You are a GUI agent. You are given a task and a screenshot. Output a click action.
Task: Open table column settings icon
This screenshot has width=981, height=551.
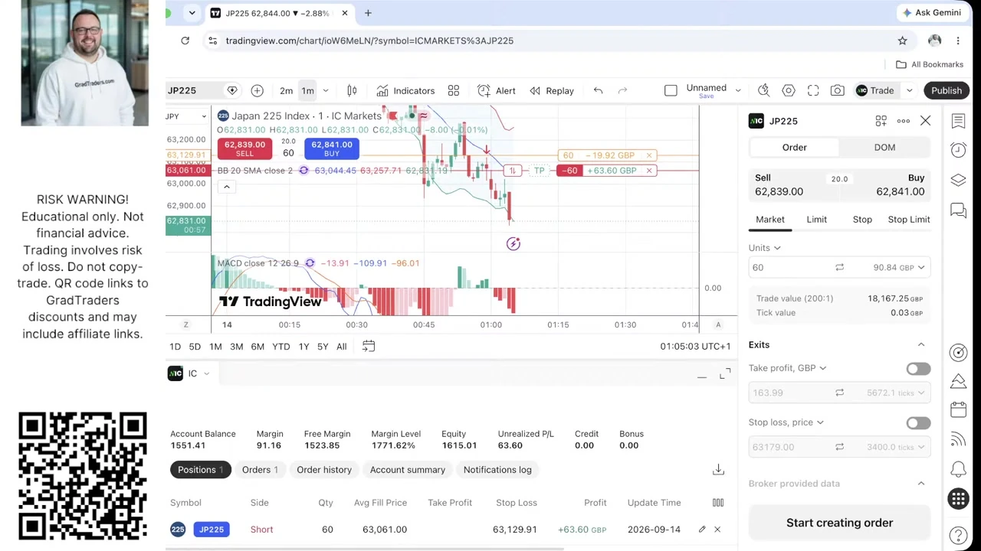click(718, 503)
